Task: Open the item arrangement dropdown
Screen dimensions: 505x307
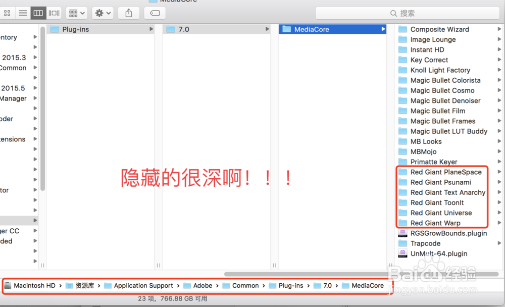Action: (76, 13)
